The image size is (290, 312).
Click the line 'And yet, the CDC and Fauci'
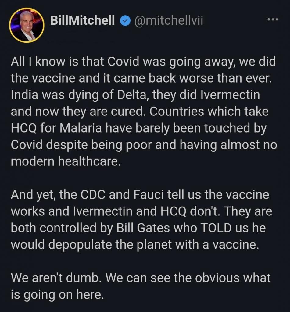tap(140, 195)
